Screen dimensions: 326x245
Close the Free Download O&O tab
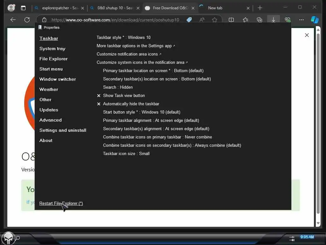coord(193,8)
